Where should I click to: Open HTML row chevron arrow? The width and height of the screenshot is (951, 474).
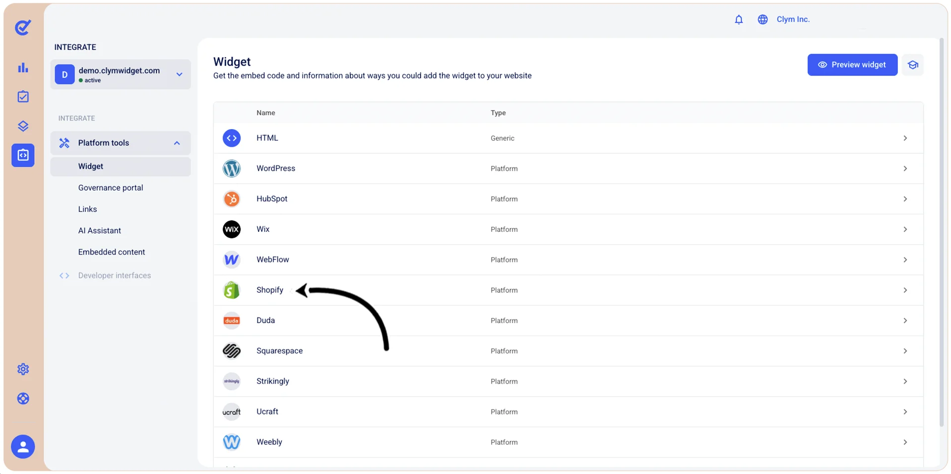pyautogui.click(x=905, y=138)
